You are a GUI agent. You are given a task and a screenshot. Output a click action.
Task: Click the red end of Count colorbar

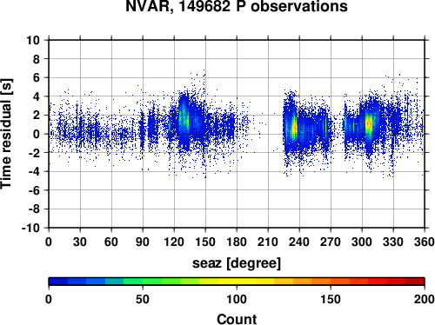tap(415, 282)
